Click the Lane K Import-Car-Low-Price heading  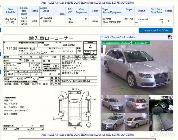pos(118,37)
